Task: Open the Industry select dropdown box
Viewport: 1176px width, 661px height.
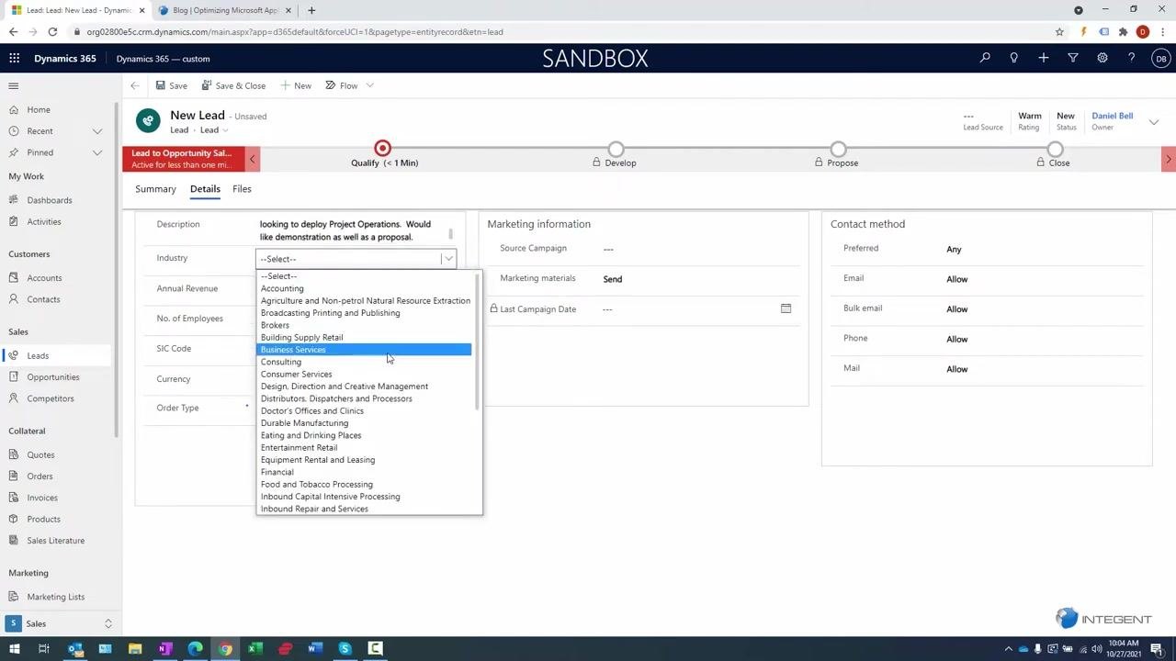Action: (x=356, y=259)
